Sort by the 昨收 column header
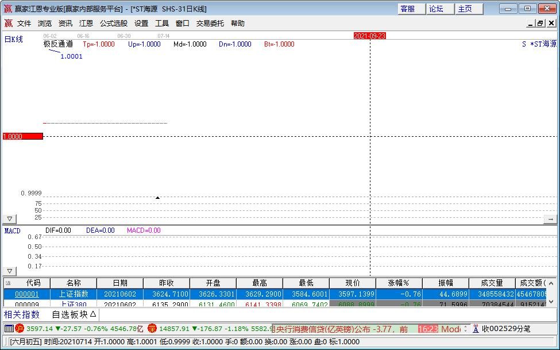 coord(167,283)
